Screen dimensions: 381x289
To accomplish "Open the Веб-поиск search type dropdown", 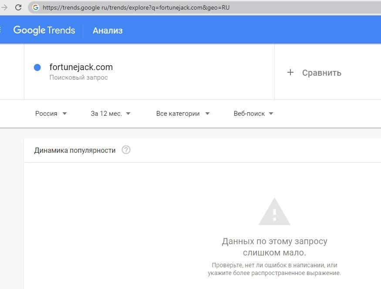I will point(253,114).
